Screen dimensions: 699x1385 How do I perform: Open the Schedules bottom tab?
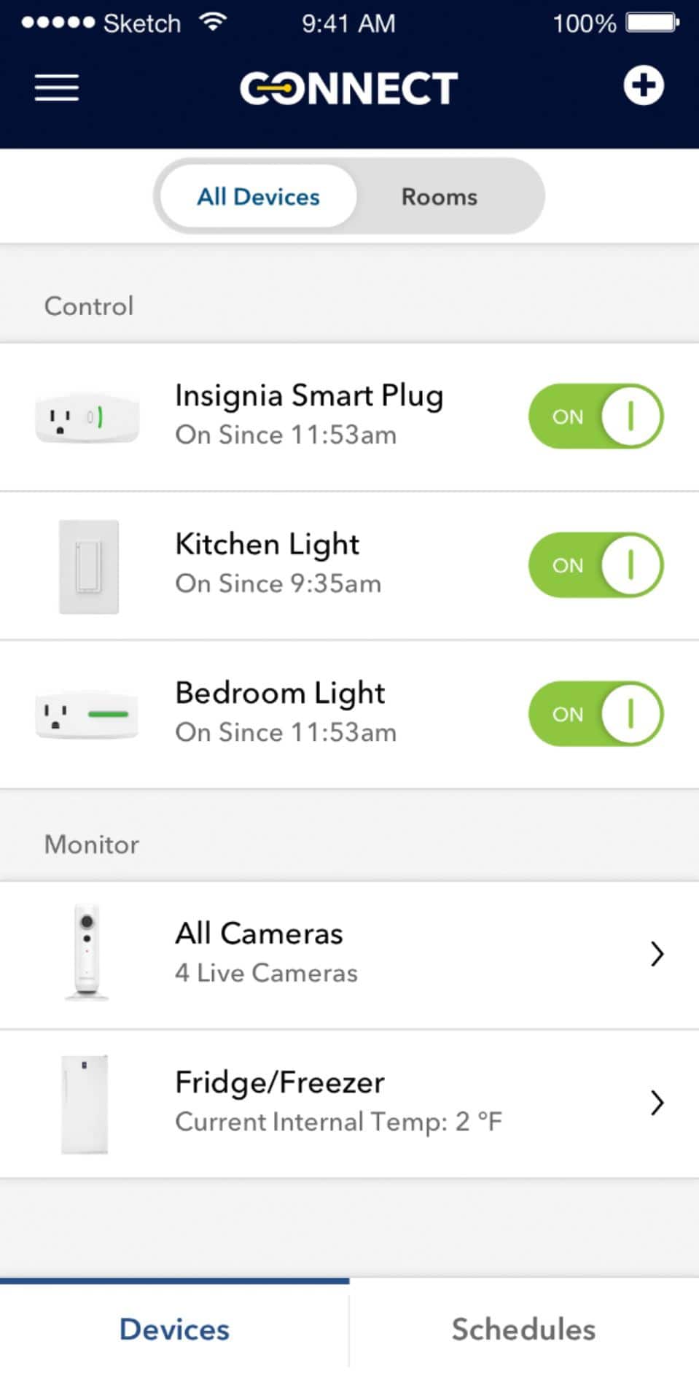tap(523, 1330)
